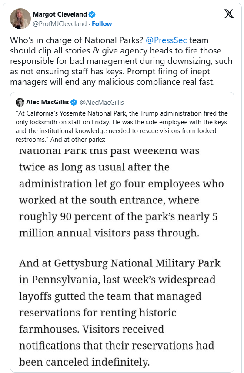This screenshot has width=244, height=373.
Task: Click the 'canceled indefinitely' line in image
Action: [x=84, y=362]
